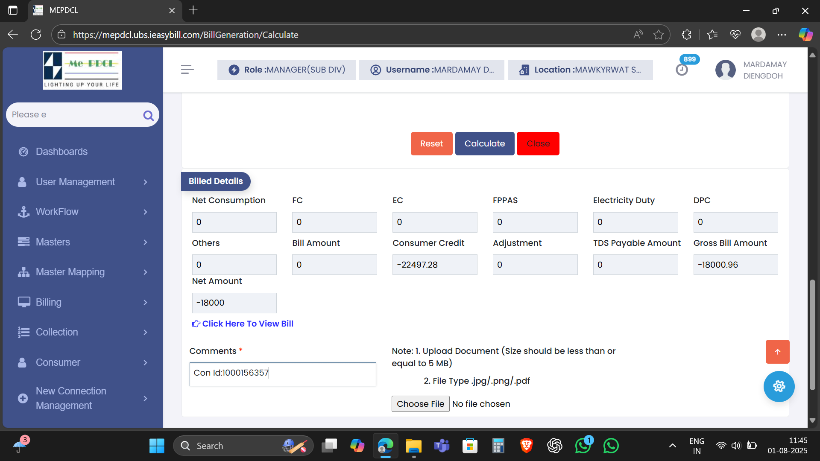This screenshot has height=461, width=820.
Task: Click the MARDAMAY DIENGDOH user avatar
Action: 726,70
